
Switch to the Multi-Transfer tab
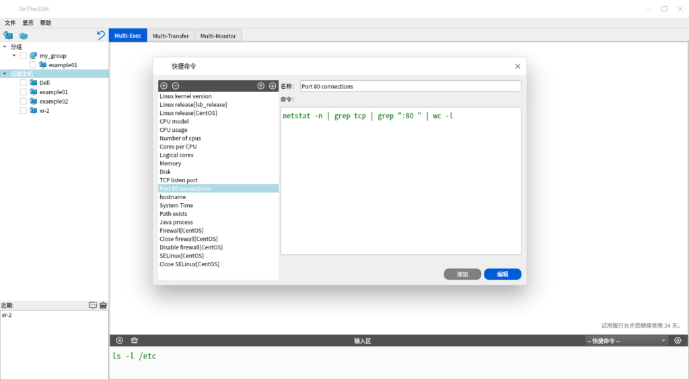click(171, 36)
